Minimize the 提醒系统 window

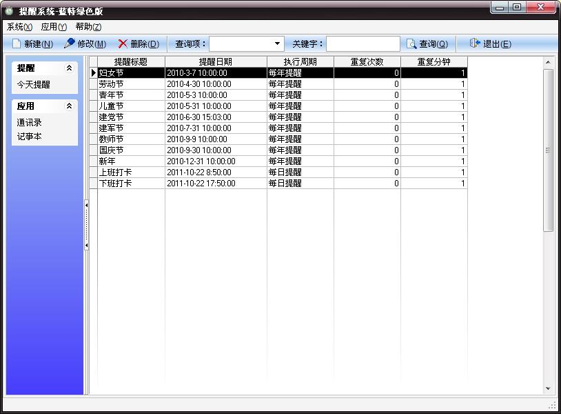pos(500,6)
